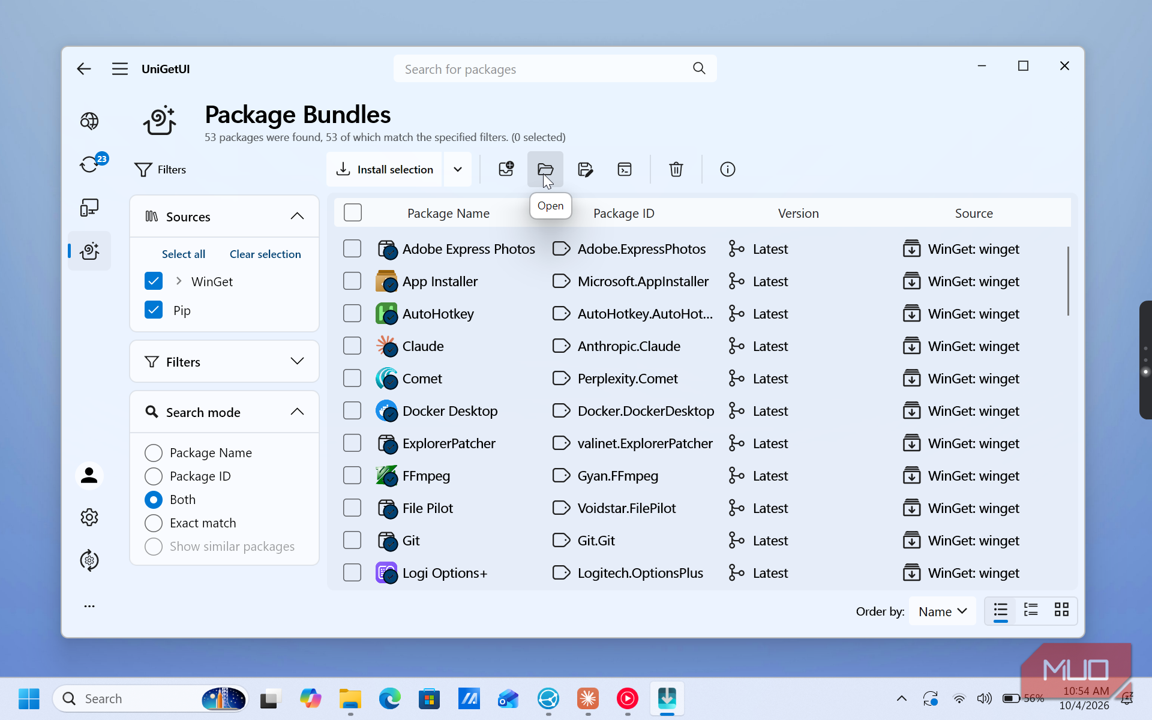The width and height of the screenshot is (1152, 720).
Task: Click the Add packages to bundle icon
Action: coord(506,169)
